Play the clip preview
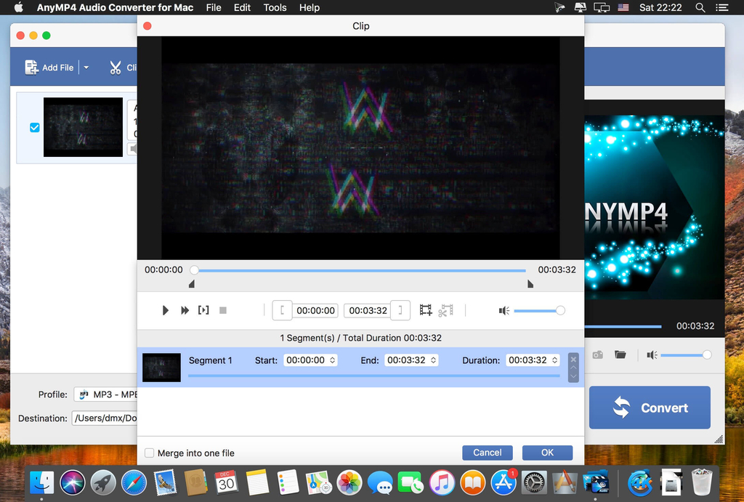The height and width of the screenshot is (502, 744). coord(165,310)
